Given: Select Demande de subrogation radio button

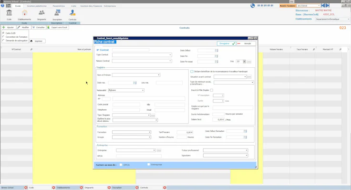Looking at the screenshot, I should pos(3,41).
